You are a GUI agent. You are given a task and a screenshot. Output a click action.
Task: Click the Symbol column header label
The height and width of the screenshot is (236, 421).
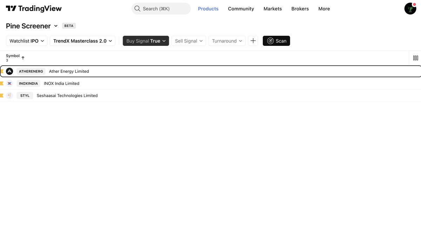click(13, 56)
